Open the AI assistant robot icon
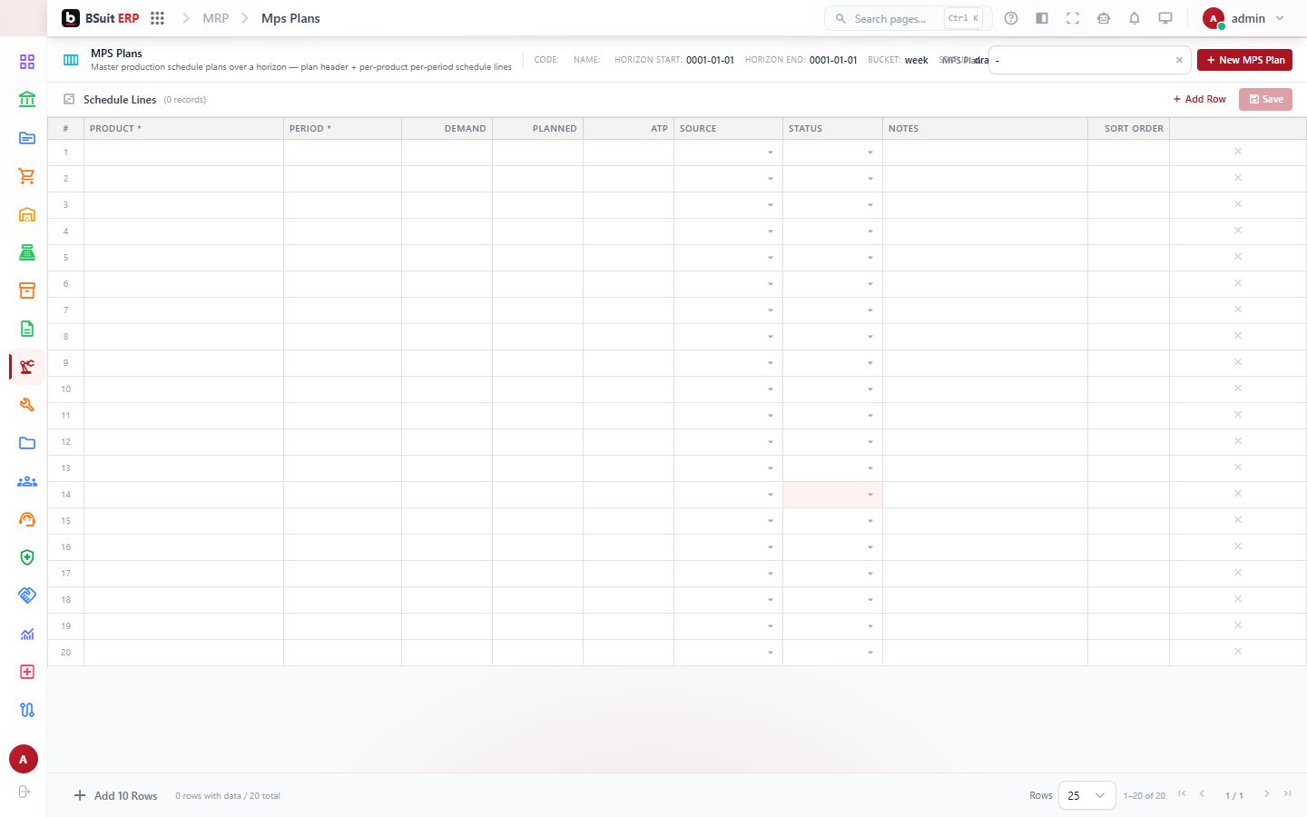The height and width of the screenshot is (817, 1307). pos(1104,18)
